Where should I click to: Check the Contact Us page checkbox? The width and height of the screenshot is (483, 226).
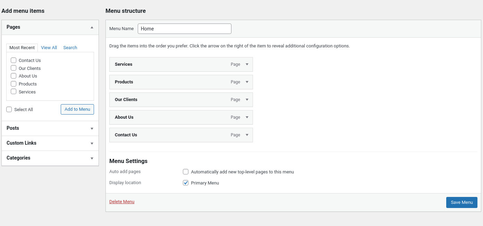pyautogui.click(x=14, y=60)
